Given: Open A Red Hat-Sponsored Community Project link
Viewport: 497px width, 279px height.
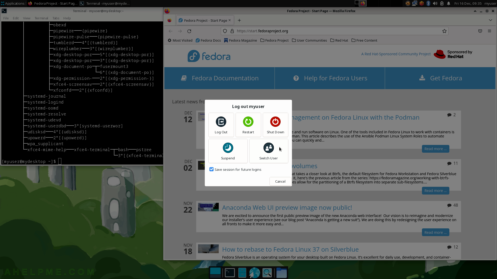Looking at the screenshot, I should pyautogui.click(x=396, y=54).
